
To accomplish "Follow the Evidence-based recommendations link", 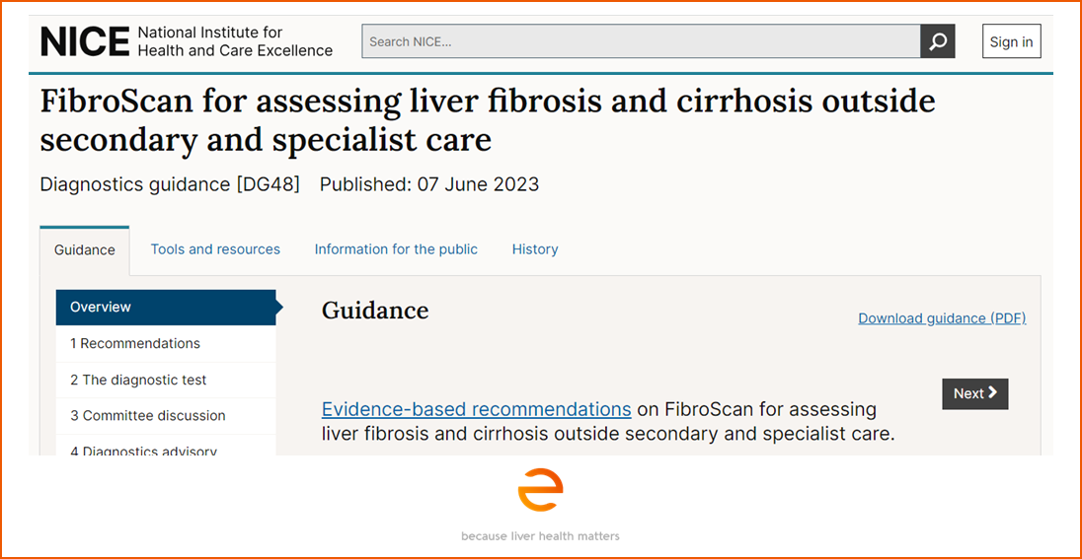I will (476, 409).
